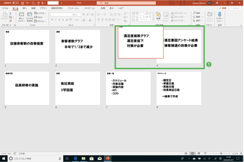Switch to Reading view icon in status bar
The width and height of the screenshot is (244, 162).
[199, 153]
